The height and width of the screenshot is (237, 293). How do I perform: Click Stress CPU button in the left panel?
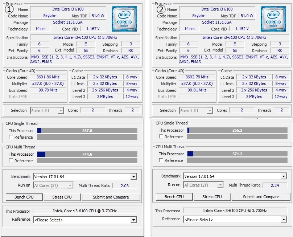(x=62, y=197)
